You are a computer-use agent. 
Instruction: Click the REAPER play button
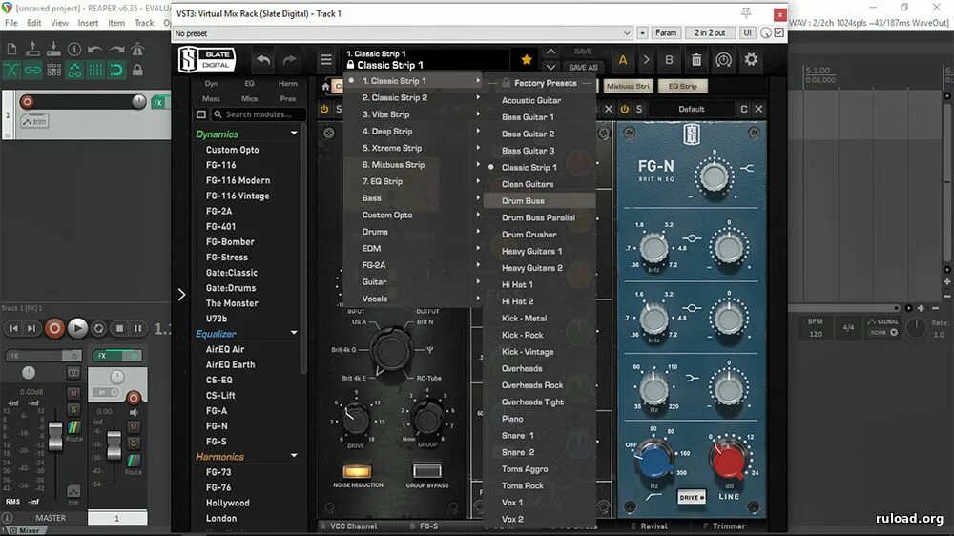coord(77,328)
